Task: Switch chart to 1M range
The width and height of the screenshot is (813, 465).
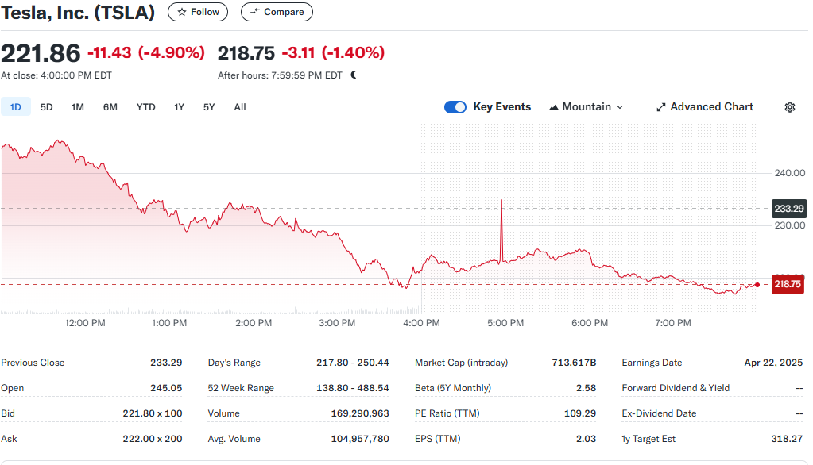Action: (78, 107)
